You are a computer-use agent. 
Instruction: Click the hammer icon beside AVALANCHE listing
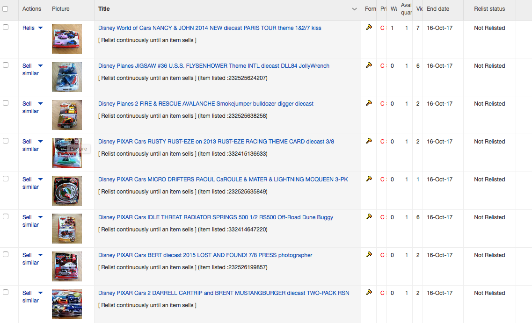tap(369, 103)
